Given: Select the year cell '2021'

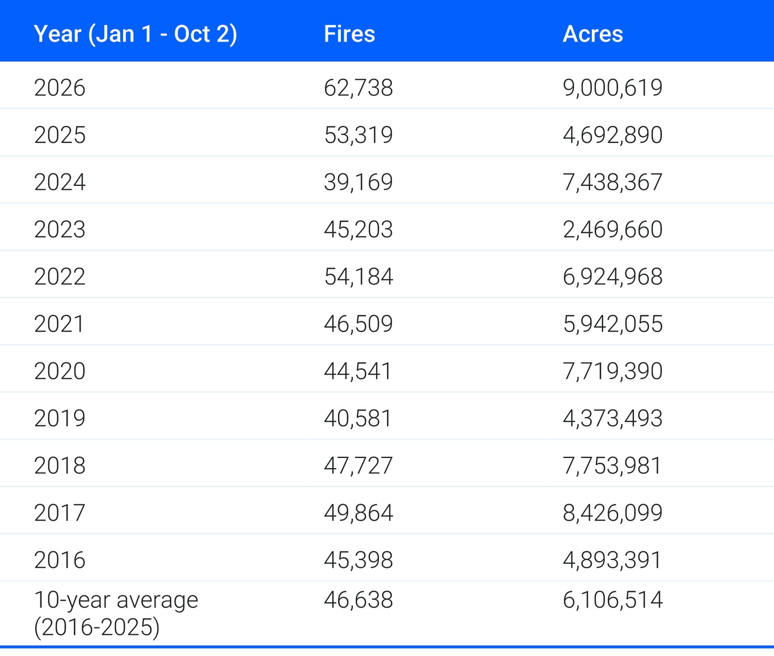Looking at the screenshot, I should click(x=59, y=323).
